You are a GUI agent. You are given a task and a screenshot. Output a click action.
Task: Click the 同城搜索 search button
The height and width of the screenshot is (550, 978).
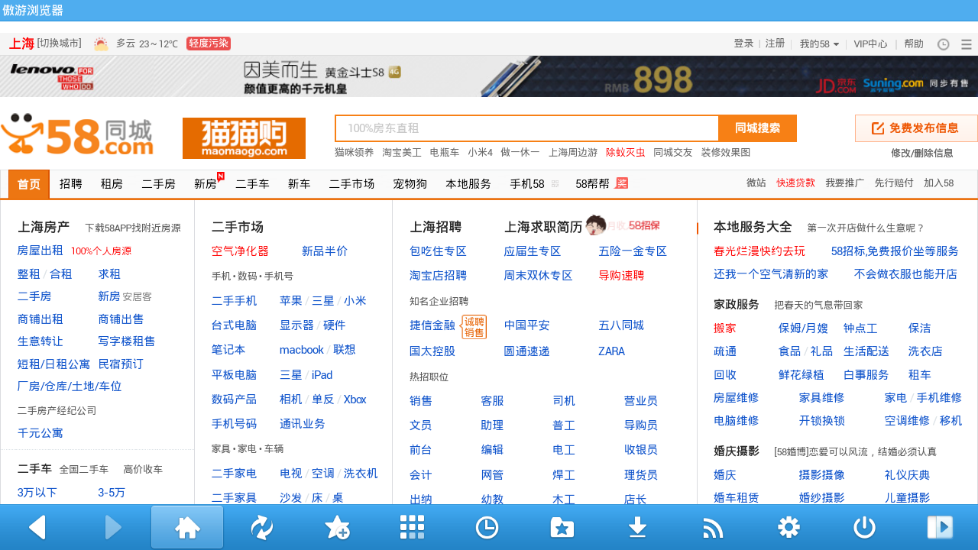pyautogui.click(x=757, y=128)
